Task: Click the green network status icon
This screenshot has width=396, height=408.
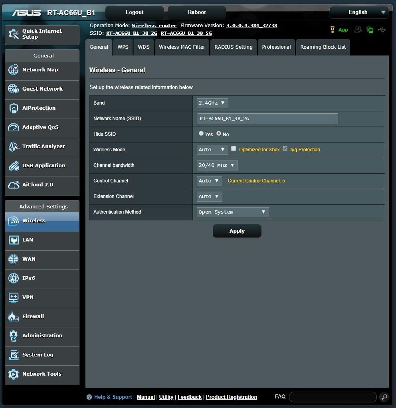Action: pyautogui.click(x=370, y=30)
